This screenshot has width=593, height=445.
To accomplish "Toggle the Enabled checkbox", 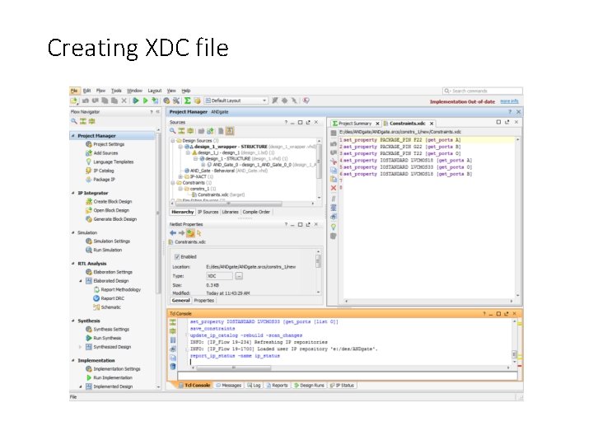I will 176,256.
